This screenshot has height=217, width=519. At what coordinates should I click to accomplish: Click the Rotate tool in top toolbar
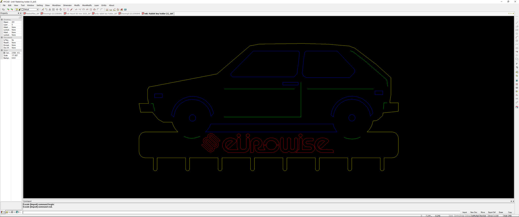(x=61, y=10)
